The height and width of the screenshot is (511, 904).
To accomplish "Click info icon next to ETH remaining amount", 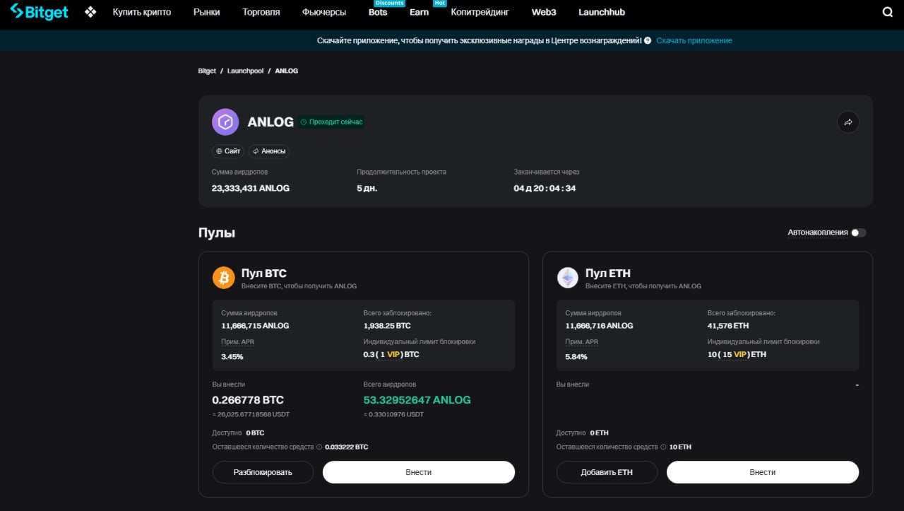I will point(663,447).
